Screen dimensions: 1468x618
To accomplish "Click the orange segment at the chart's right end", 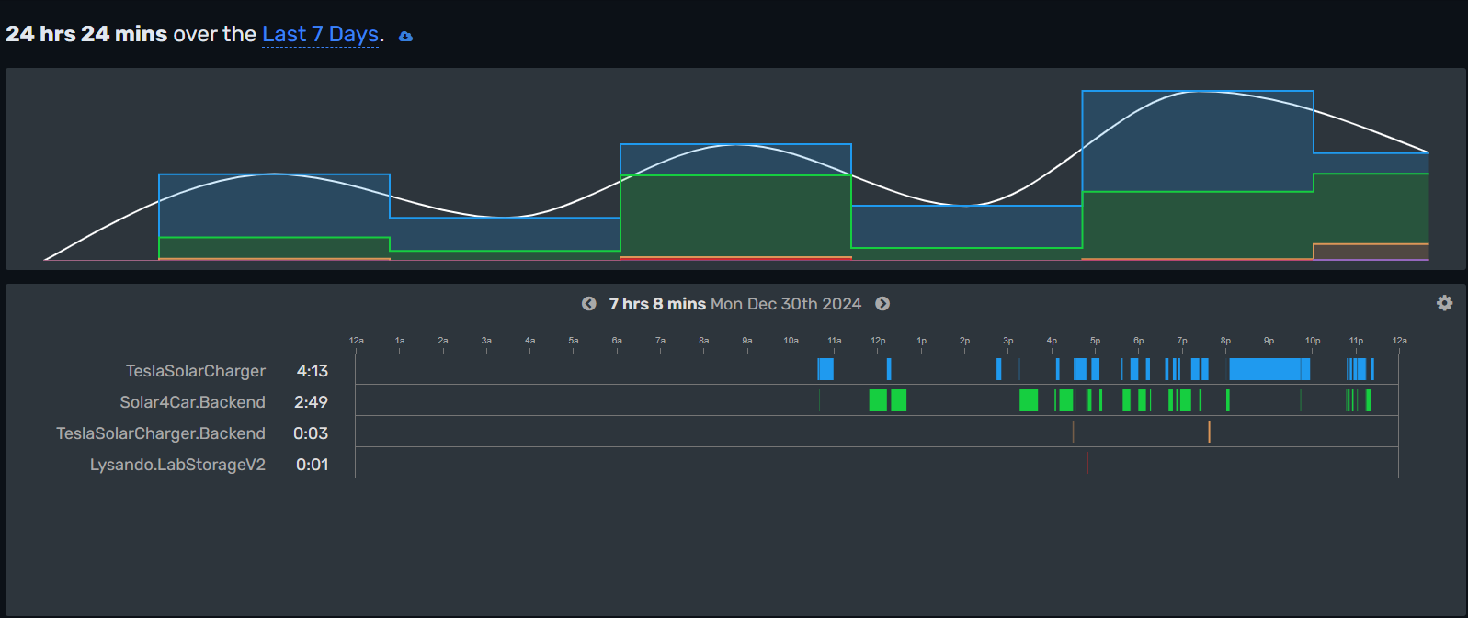I will pyautogui.click(x=1371, y=252).
